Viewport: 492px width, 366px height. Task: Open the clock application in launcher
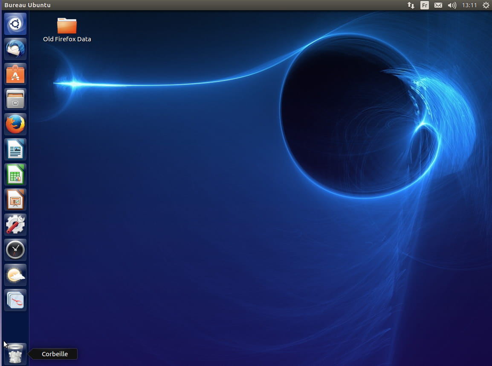pyautogui.click(x=15, y=250)
